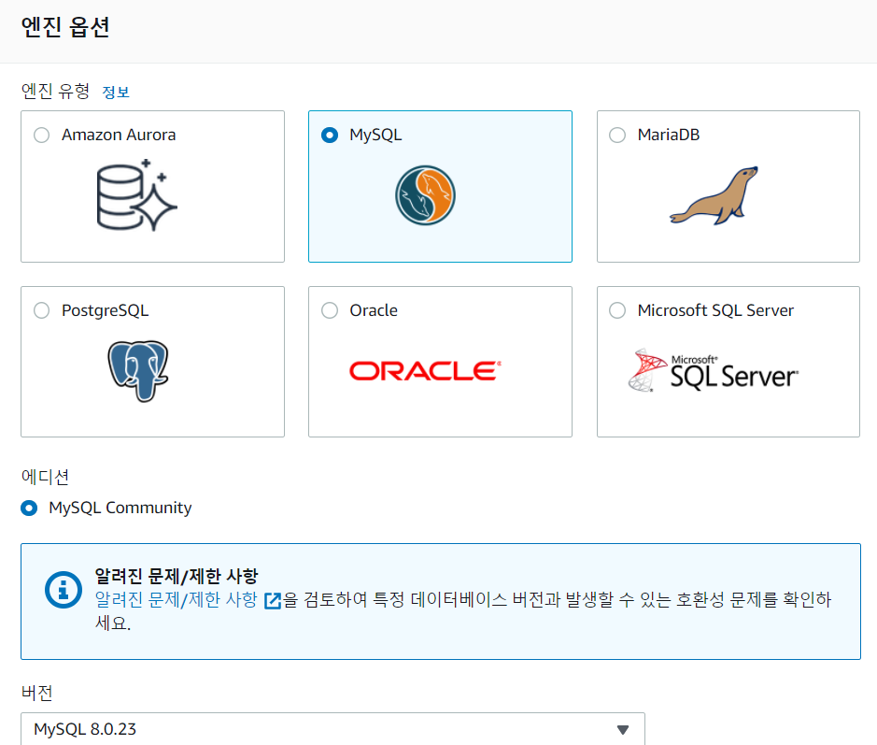The width and height of the screenshot is (877, 745).
Task: Click the blue info circle icon
Action: [x=64, y=590]
